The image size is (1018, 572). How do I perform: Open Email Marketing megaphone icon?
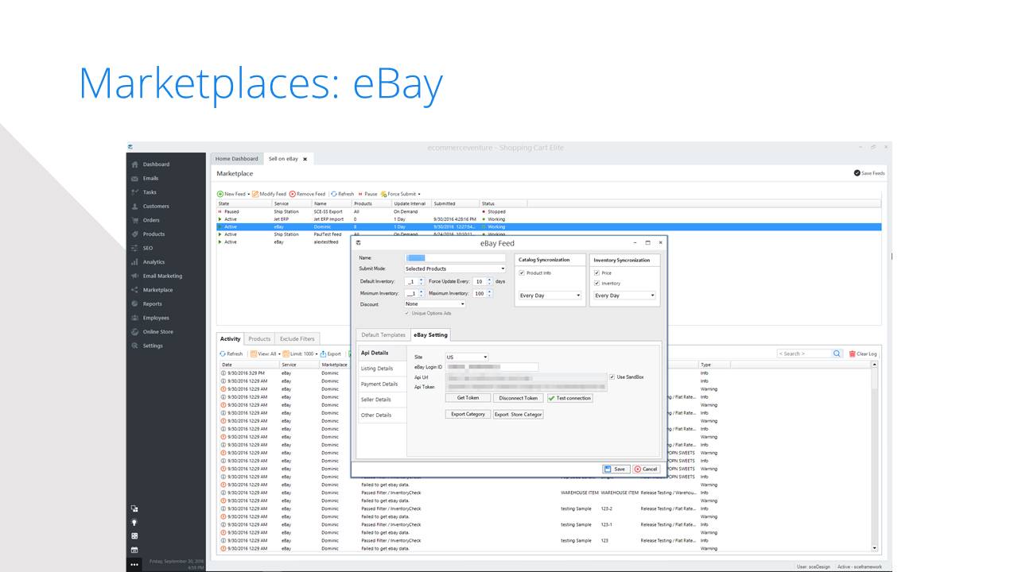(134, 276)
